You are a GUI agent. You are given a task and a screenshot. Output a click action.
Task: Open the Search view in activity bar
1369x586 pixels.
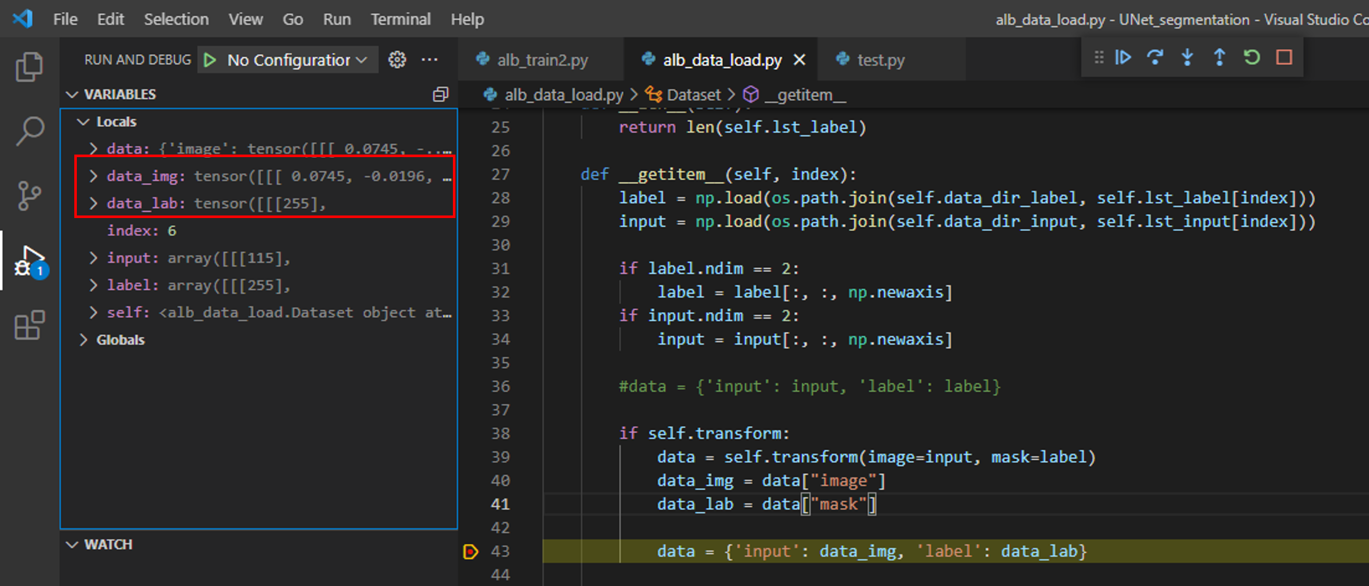point(29,131)
